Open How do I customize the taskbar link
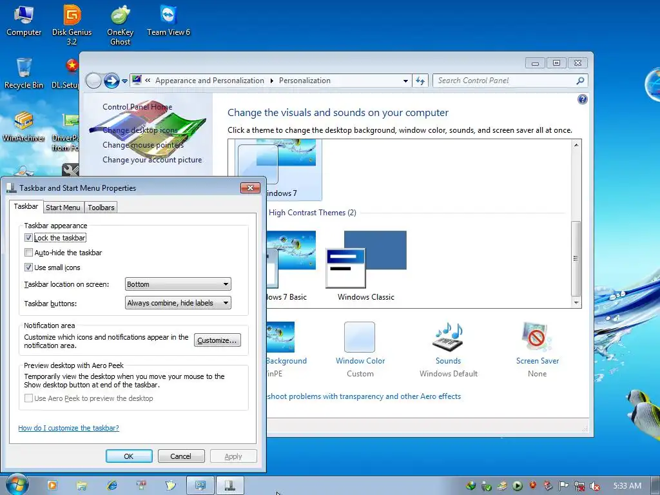 click(x=68, y=428)
